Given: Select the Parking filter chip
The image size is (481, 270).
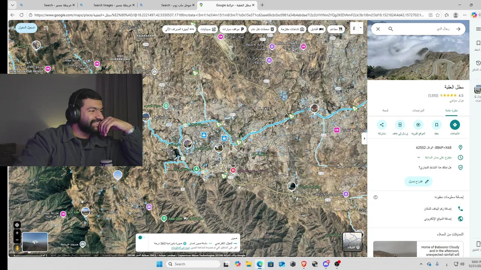Looking at the screenshot, I should pyautogui.click(x=233, y=29).
